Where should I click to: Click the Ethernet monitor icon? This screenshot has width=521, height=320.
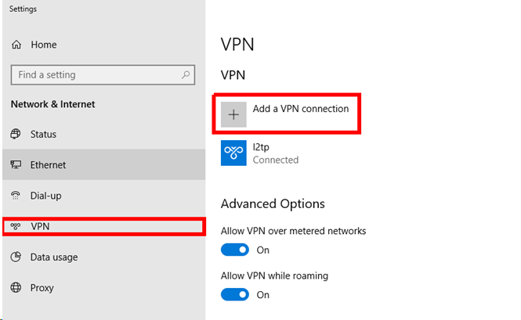point(16,165)
